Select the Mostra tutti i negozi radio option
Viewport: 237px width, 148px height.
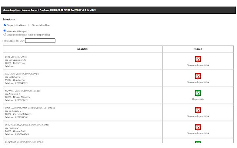click(x=5, y=31)
